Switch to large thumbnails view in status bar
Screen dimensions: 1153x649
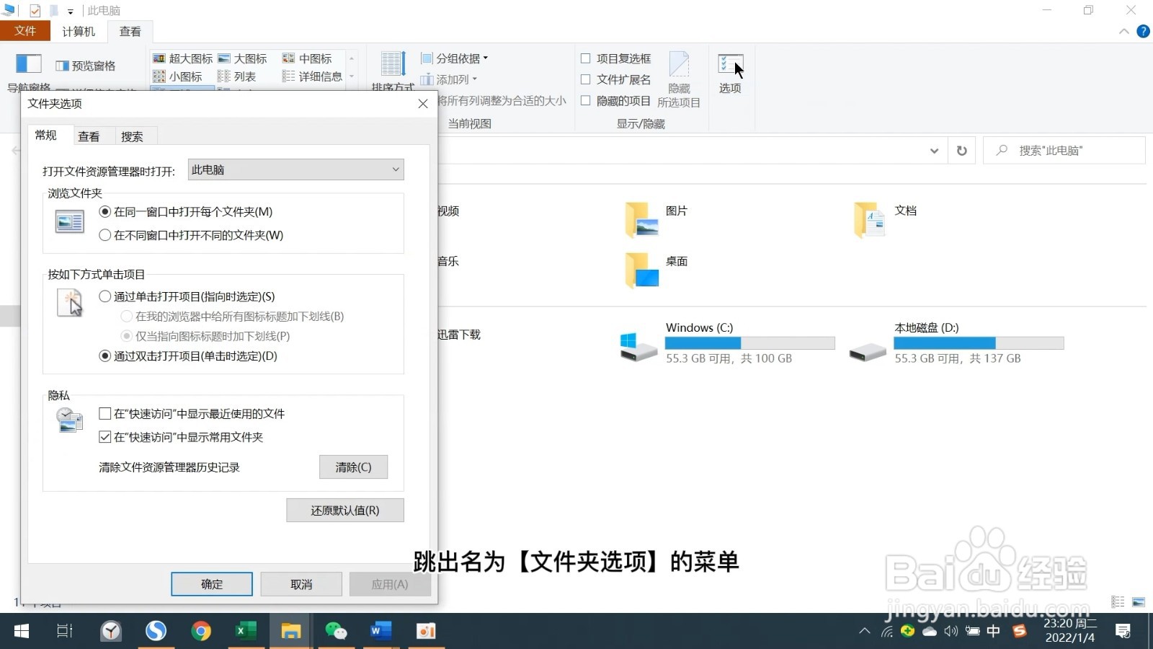click(1139, 601)
